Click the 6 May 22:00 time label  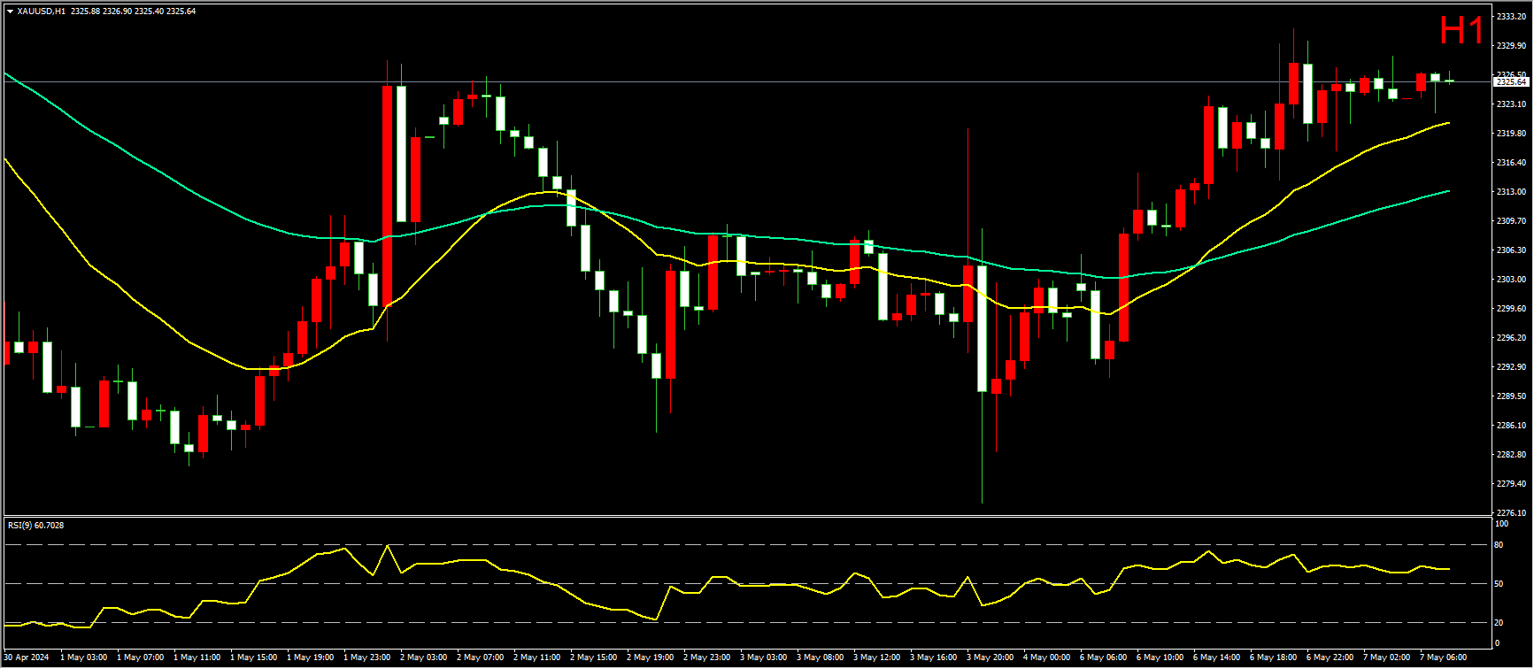click(x=1330, y=657)
